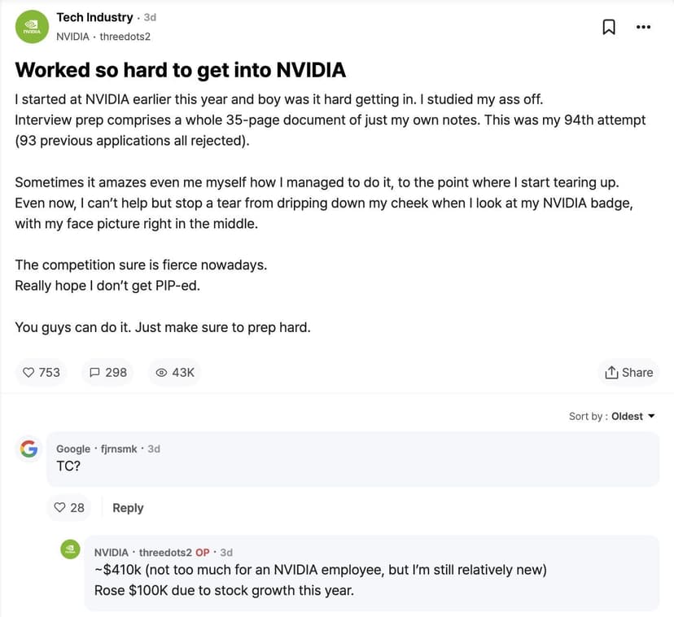
Task: Open fjrnsmk's user profile
Action: 119,449
